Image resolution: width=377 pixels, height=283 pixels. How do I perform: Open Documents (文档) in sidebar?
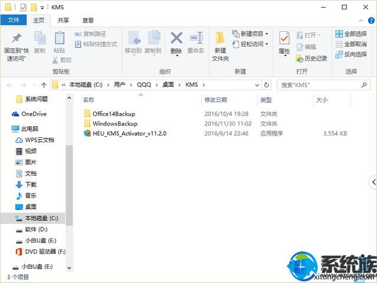click(26, 173)
